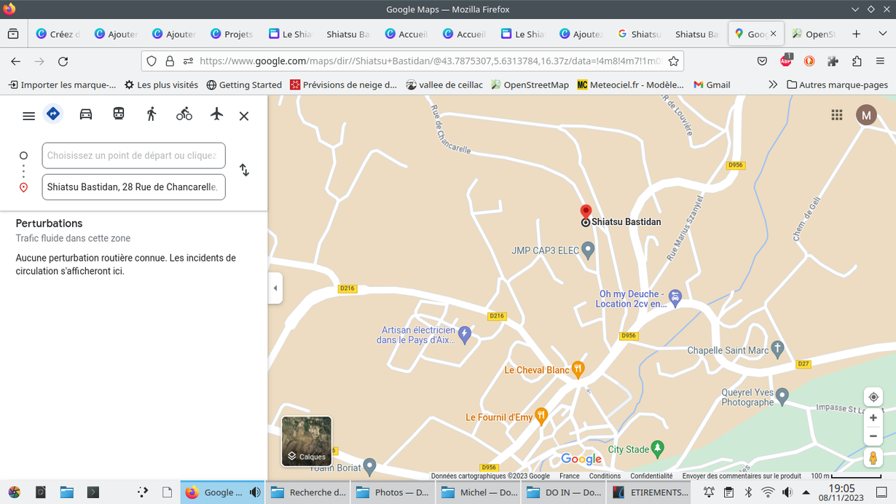Viewport: 896px width, 504px height.
Task: Zoom in on the map
Action: point(873,418)
